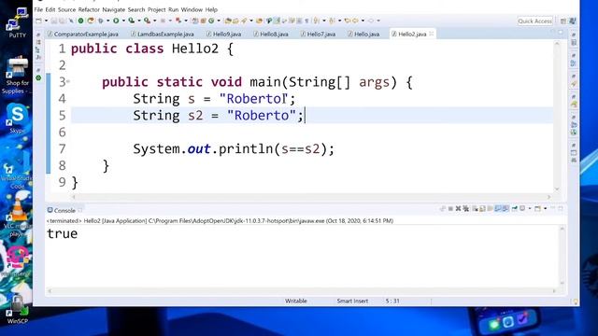Click the New file toolbar icon
The width and height of the screenshot is (598, 336).
tap(38, 21)
